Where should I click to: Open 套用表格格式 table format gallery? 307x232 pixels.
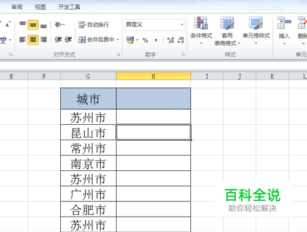tap(227, 31)
